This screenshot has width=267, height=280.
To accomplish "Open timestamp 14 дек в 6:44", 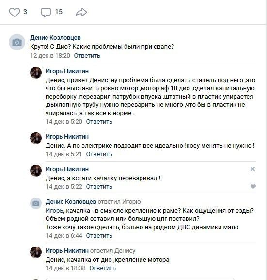I will click(64, 236).
